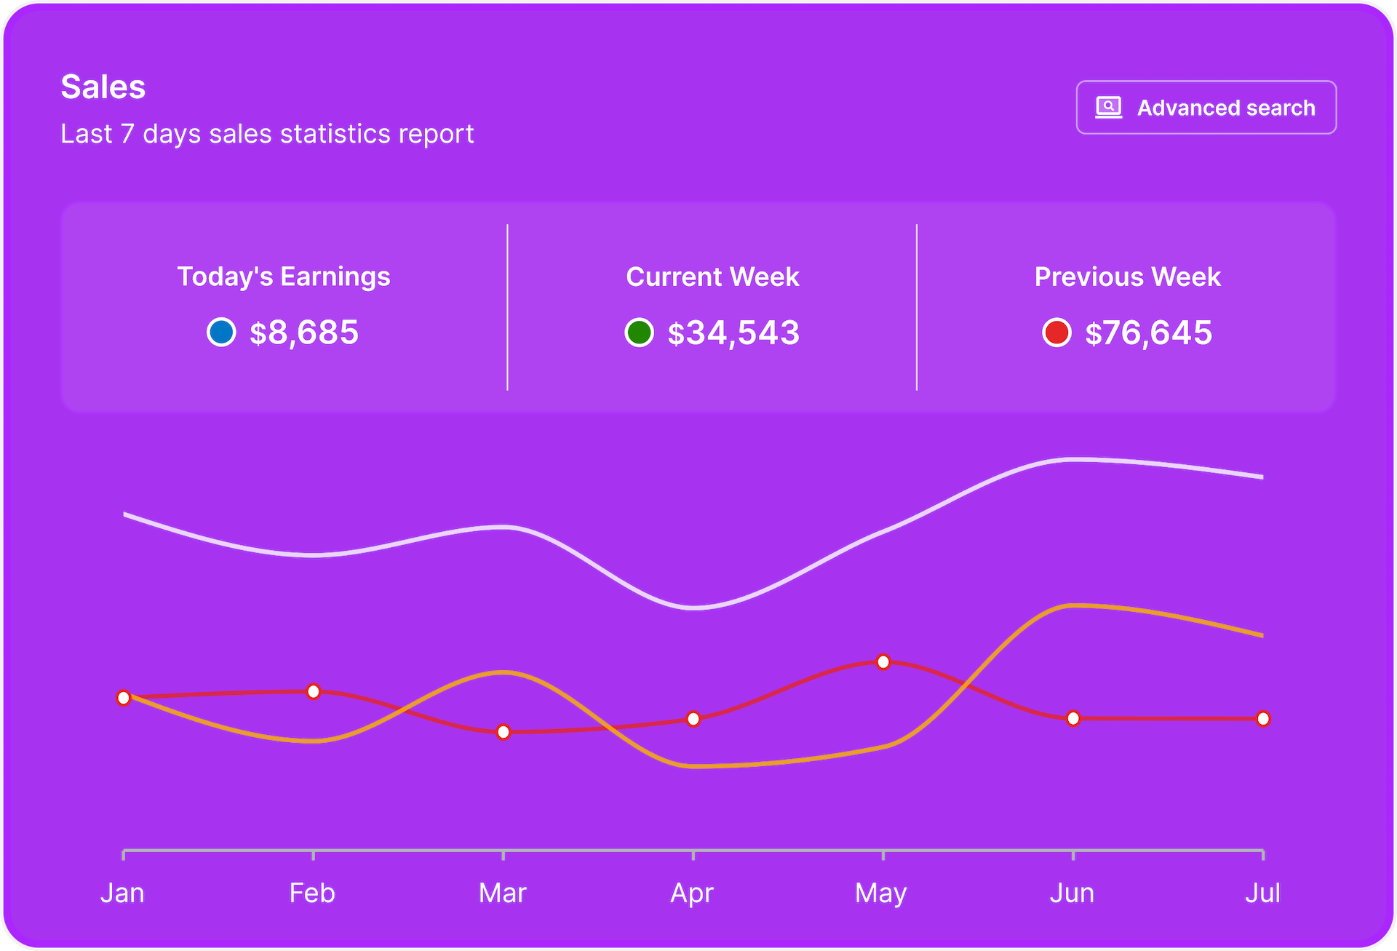Click the Apr axis label
1397x951 pixels.
(x=692, y=894)
